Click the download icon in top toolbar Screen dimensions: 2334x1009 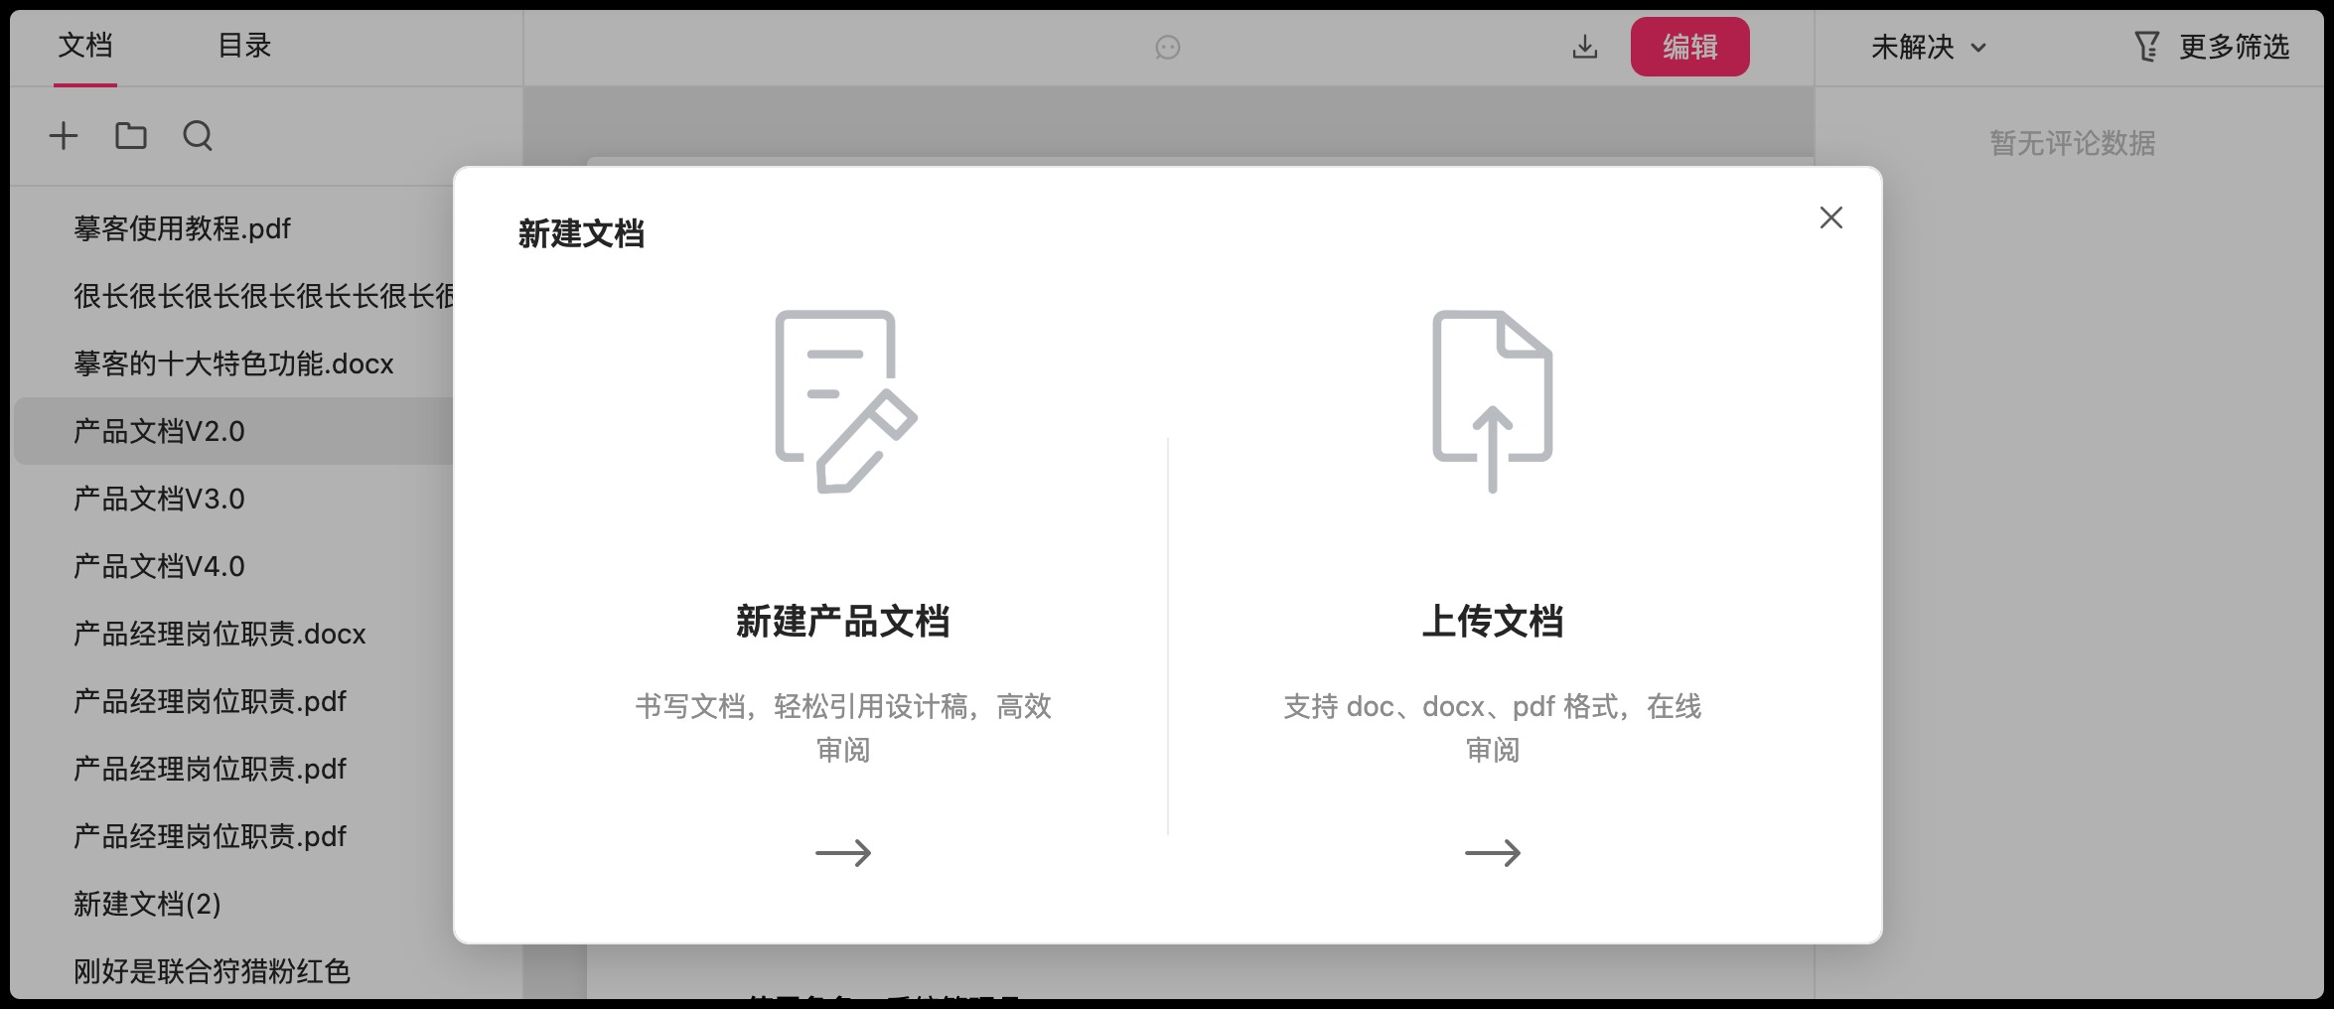point(1585,47)
